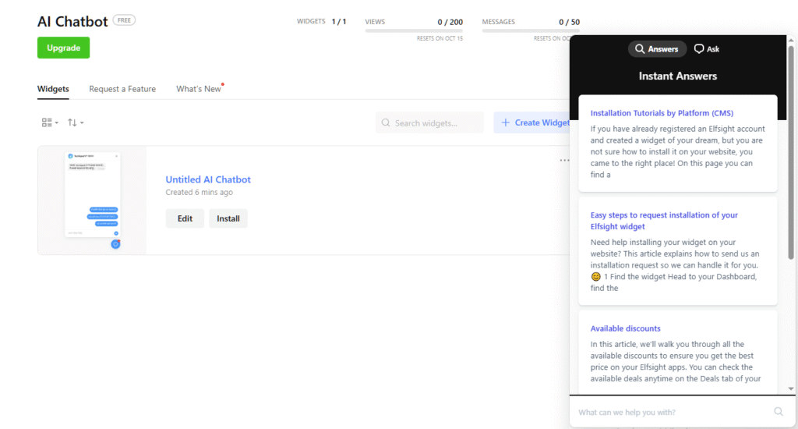
Task: Click Edit for Untitled AI Chatbot
Action: coord(185,218)
